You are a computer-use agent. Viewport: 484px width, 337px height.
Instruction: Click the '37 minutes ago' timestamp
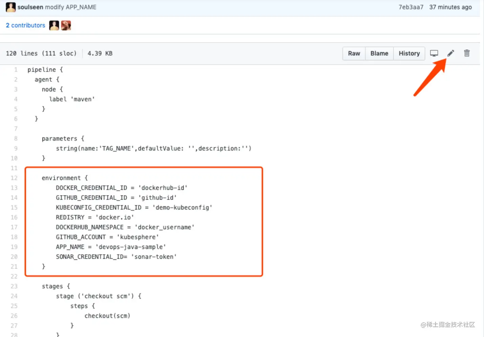450,7
